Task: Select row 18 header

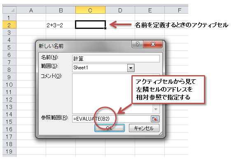Action: point(9,144)
